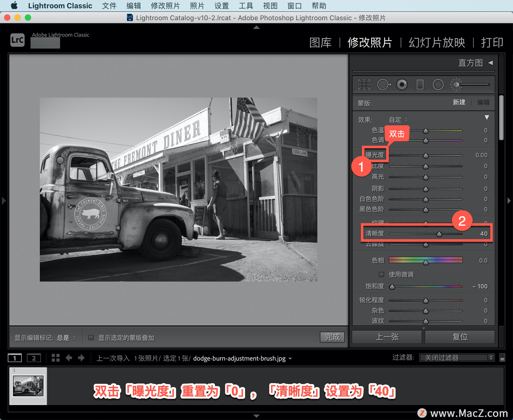Click the 波纹 slider handle
This screenshot has height=420, width=513.
(426, 321)
